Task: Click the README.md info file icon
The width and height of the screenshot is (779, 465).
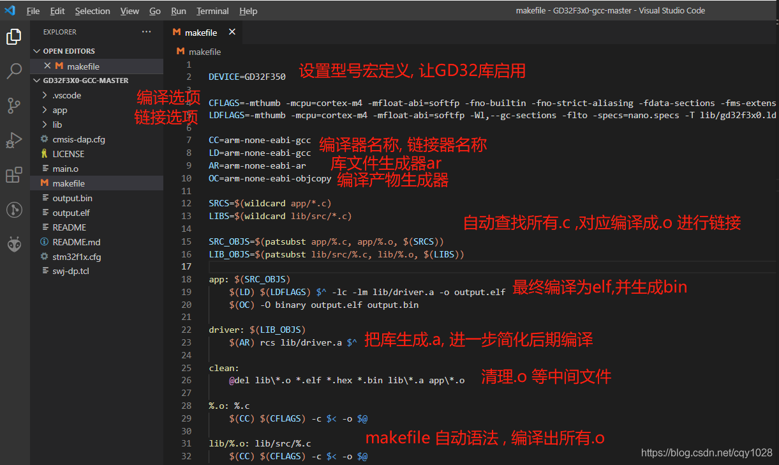Action: [x=44, y=242]
